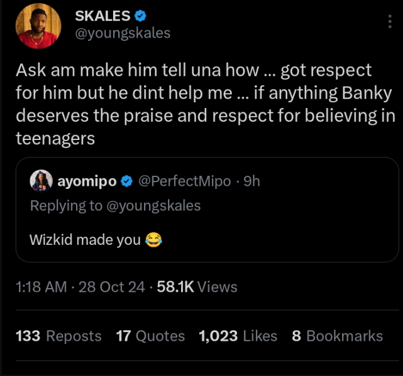The width and height of the screenshot is (403, 376).
Task: Click the laughing emoji in quoted tweet
Action: (x=153, y=239)
